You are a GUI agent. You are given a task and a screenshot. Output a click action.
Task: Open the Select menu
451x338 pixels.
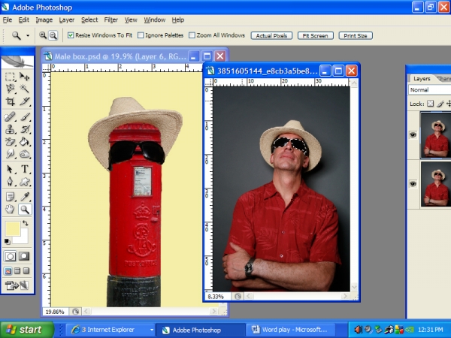point(89,20)
